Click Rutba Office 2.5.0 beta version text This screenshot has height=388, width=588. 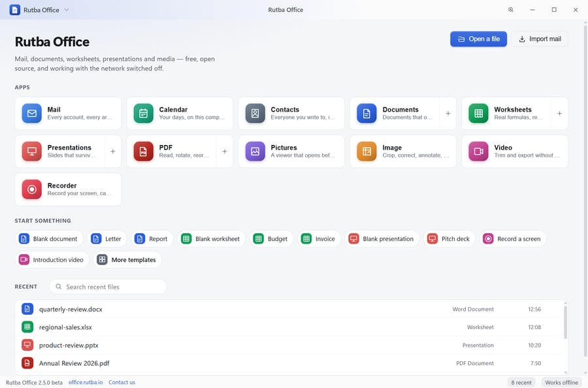pyautogui.click(x=34, y=382)
